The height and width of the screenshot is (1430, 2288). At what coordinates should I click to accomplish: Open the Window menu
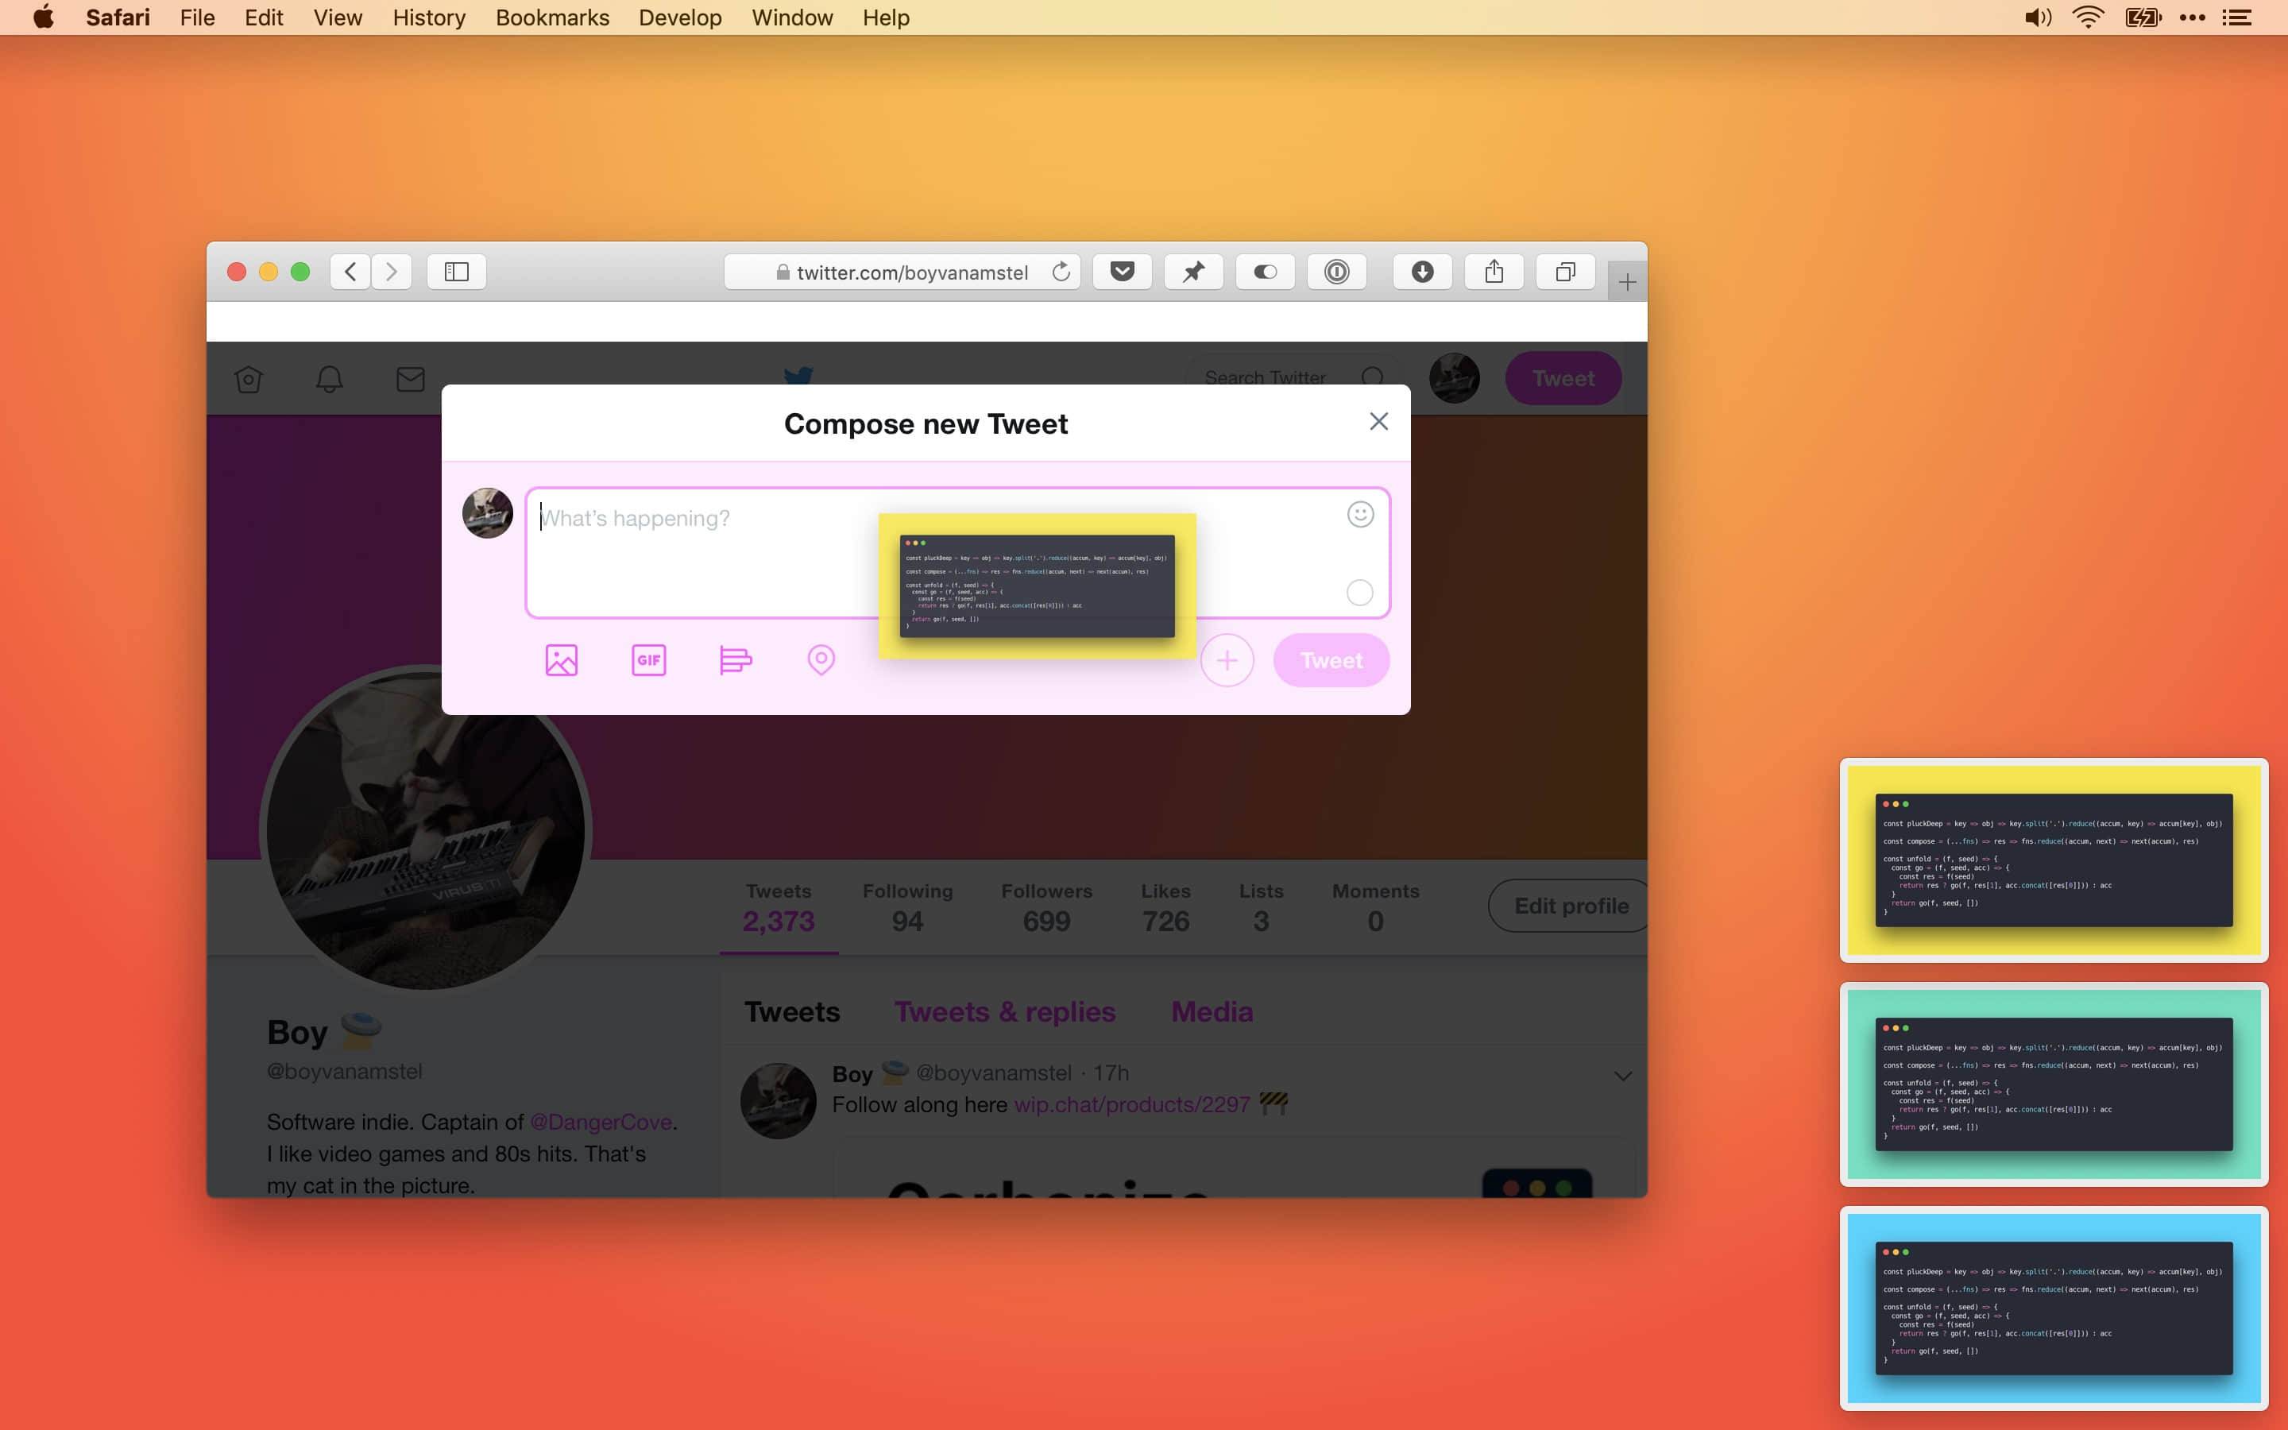[x=792, y=17]
